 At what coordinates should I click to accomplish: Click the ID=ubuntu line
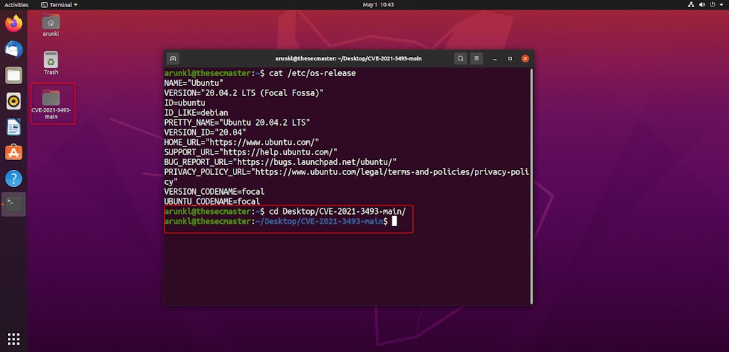(184, 102)
